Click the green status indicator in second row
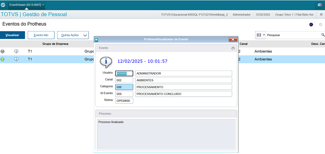Image resolution: width=325 pixels, height=154 pixels. [2, 59]
